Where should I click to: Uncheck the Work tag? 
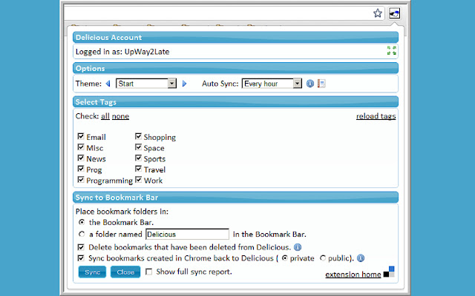coord(139,180)
